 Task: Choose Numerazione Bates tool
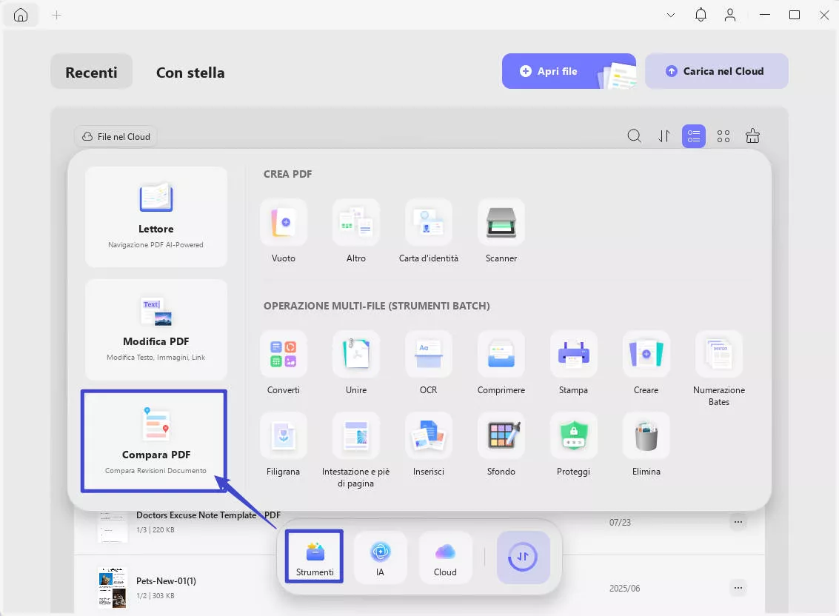click(x=719, y=354)
